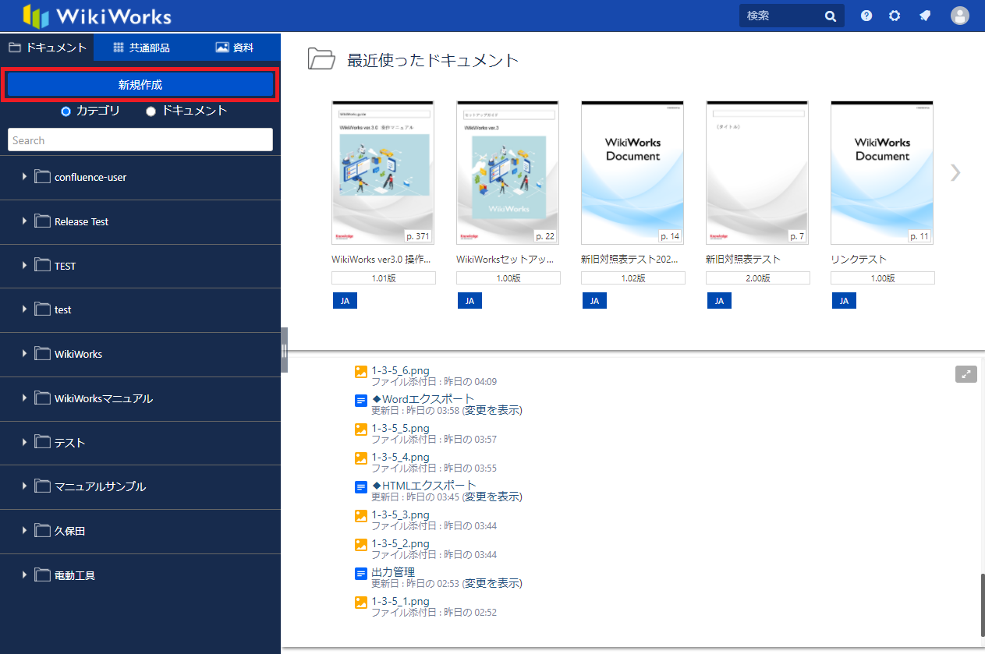
Task: Click the image icon beside 1-3-5_1.png
Action: pyautogui.click(x=361, y=603)
